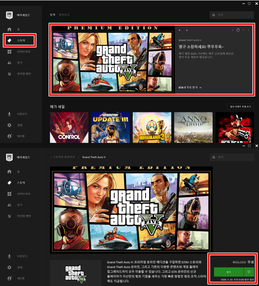259x286 pixels.
Task: Select the first carousel indicator dot
Action: click(x=233, y=30)
